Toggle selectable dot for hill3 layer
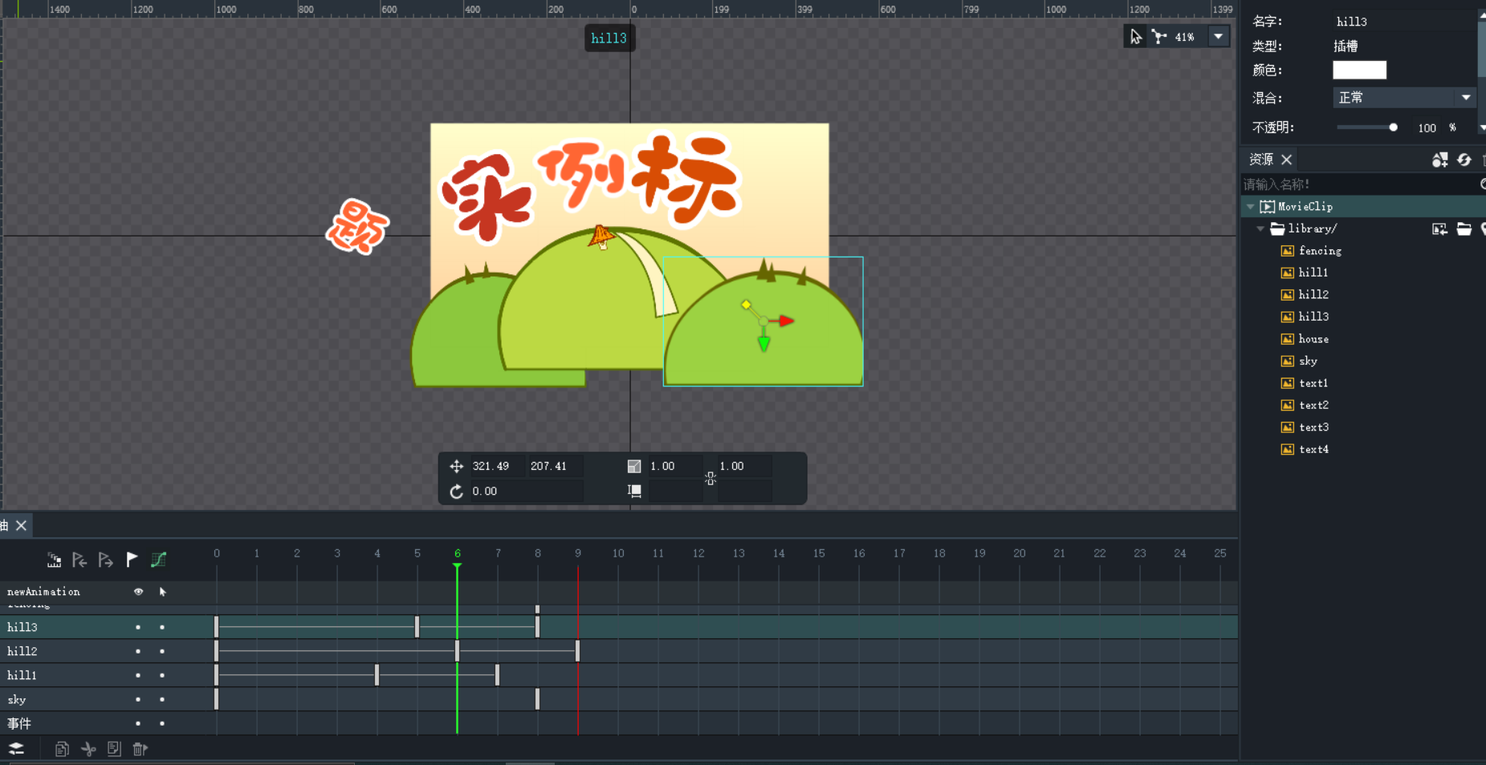 tap(162, 627)
